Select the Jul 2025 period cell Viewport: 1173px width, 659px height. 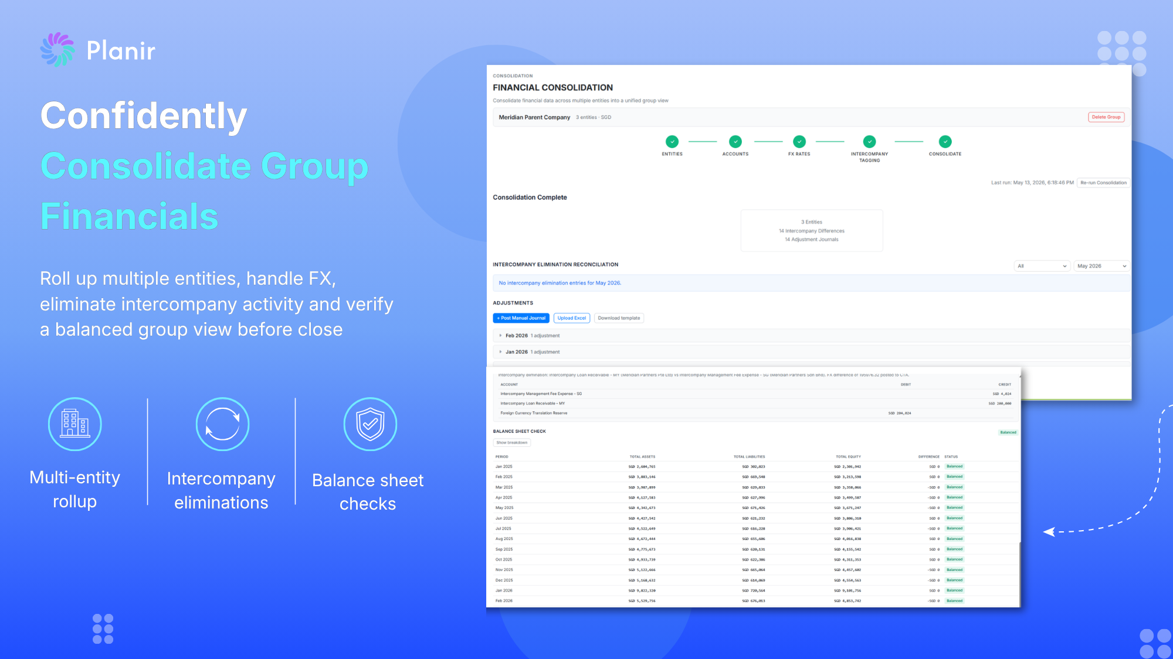tap(503, 528)
